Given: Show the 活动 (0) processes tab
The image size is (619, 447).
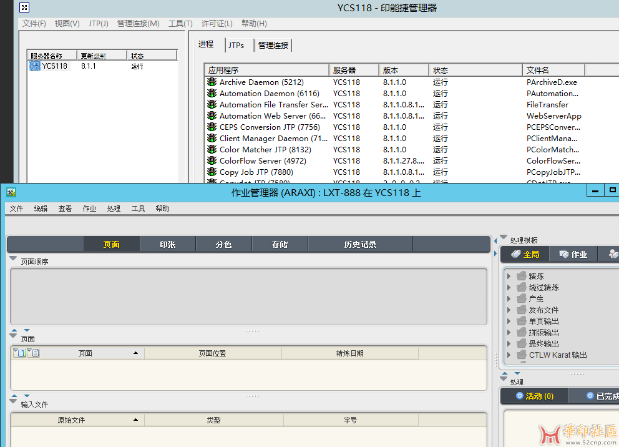Looking at the screenshot, I should tap(535, 396).
